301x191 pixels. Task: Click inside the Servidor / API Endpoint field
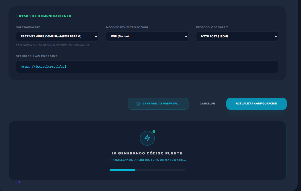click(x=147, y=66)
